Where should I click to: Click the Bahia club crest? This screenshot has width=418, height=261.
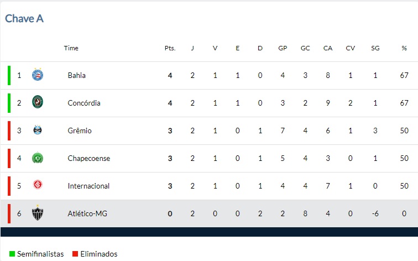pyautogui.click(x=38, y=75)
